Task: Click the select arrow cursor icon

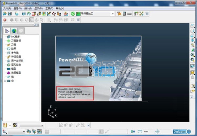Action: pos(193,86)
